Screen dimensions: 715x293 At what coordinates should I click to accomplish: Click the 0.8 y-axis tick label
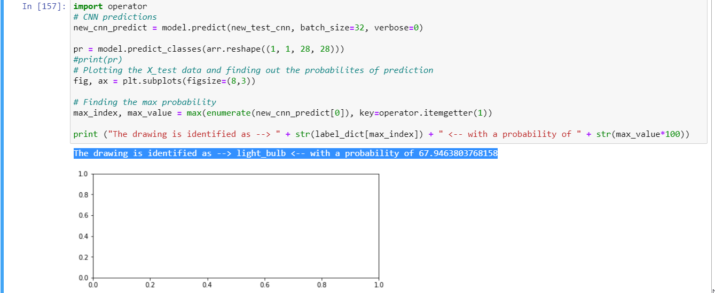click(83, 195)
